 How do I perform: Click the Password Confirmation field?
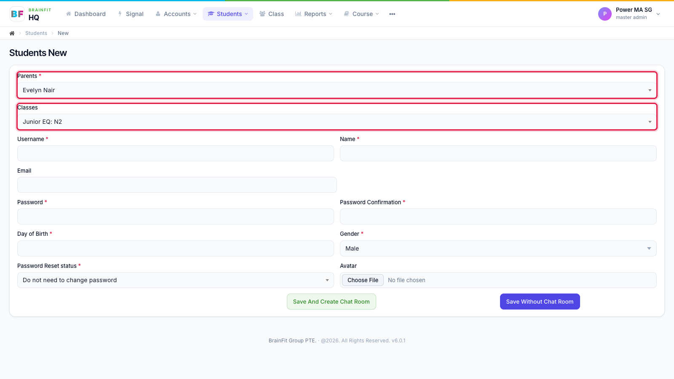(498, 216)
